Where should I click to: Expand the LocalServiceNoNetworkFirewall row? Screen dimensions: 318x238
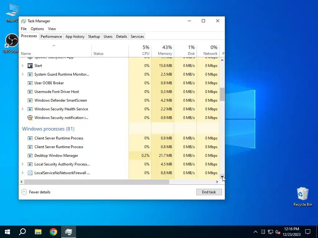[22, 173]
